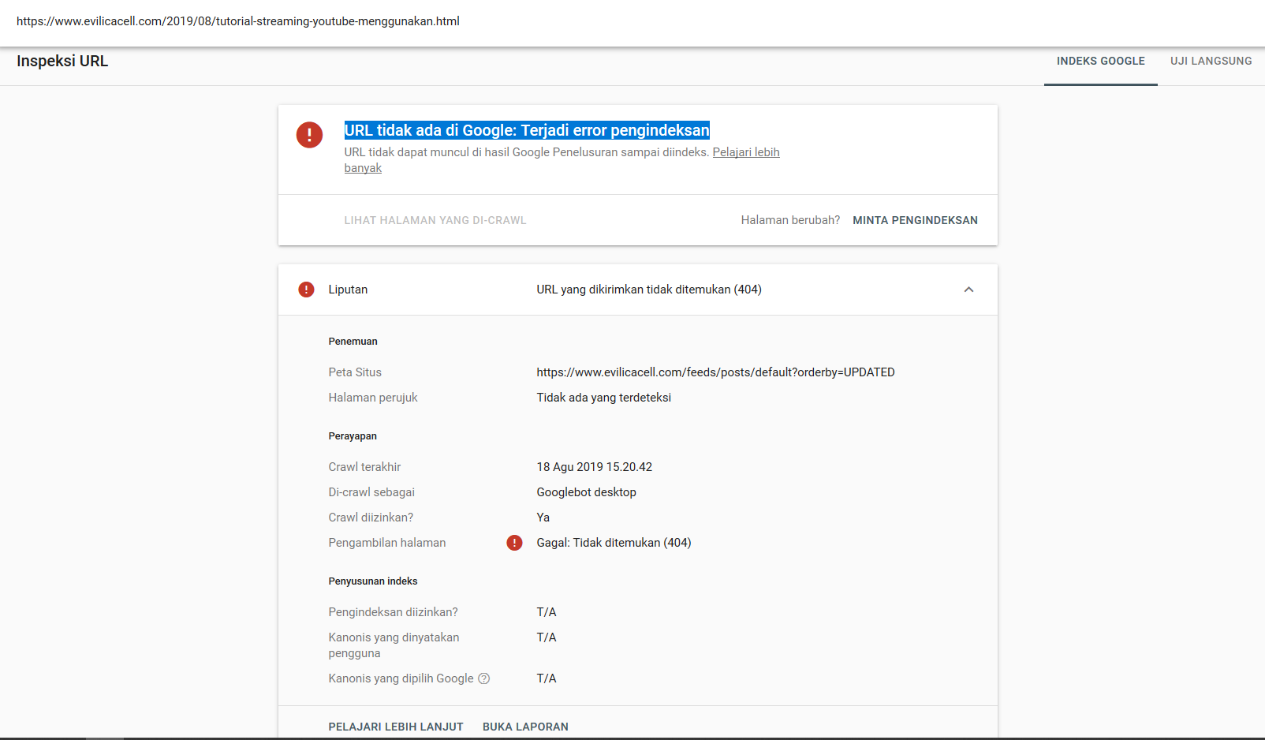This screenshot has height=740, width=1265.
Task: Click T/A value beside Kanonis yang dinyatakan pengguna
Action: (x=547, y=637)
